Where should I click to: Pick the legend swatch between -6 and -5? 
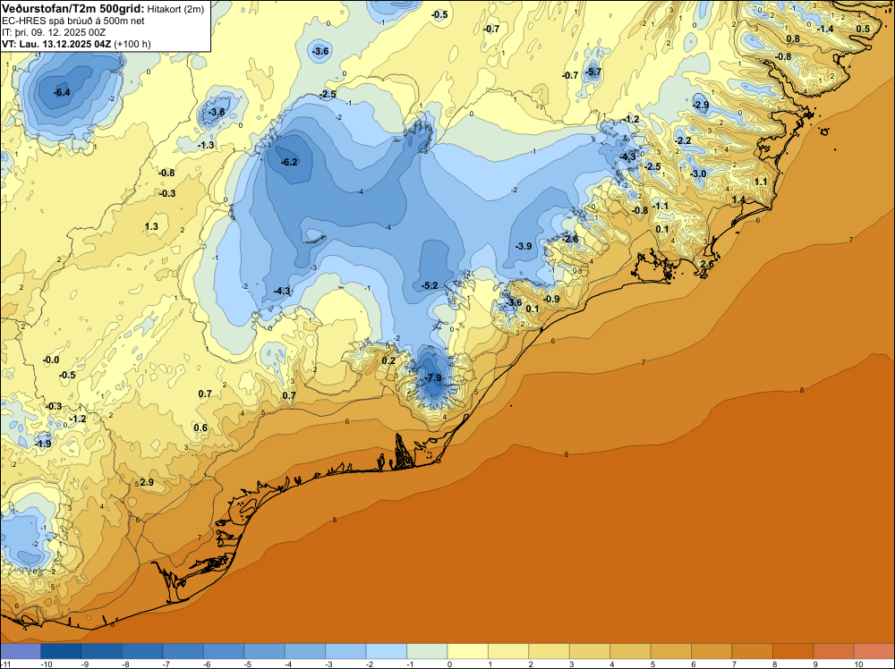[x=224, y=651]
